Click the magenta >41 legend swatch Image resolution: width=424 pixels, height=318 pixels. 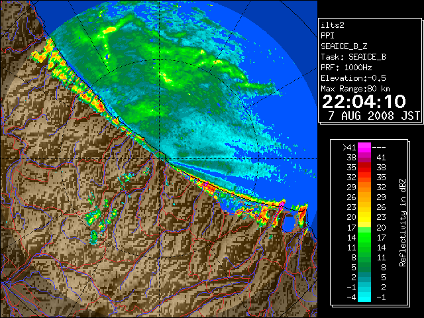[364, 147]
